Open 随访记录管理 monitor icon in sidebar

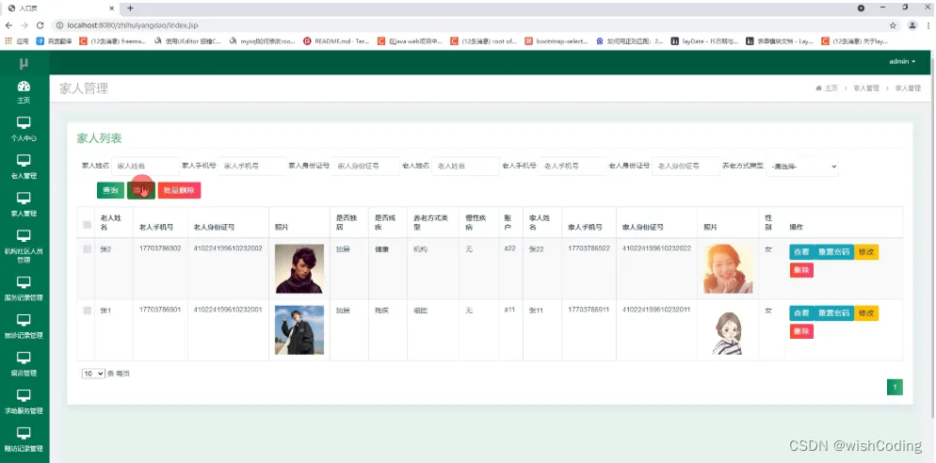[24, 433]
